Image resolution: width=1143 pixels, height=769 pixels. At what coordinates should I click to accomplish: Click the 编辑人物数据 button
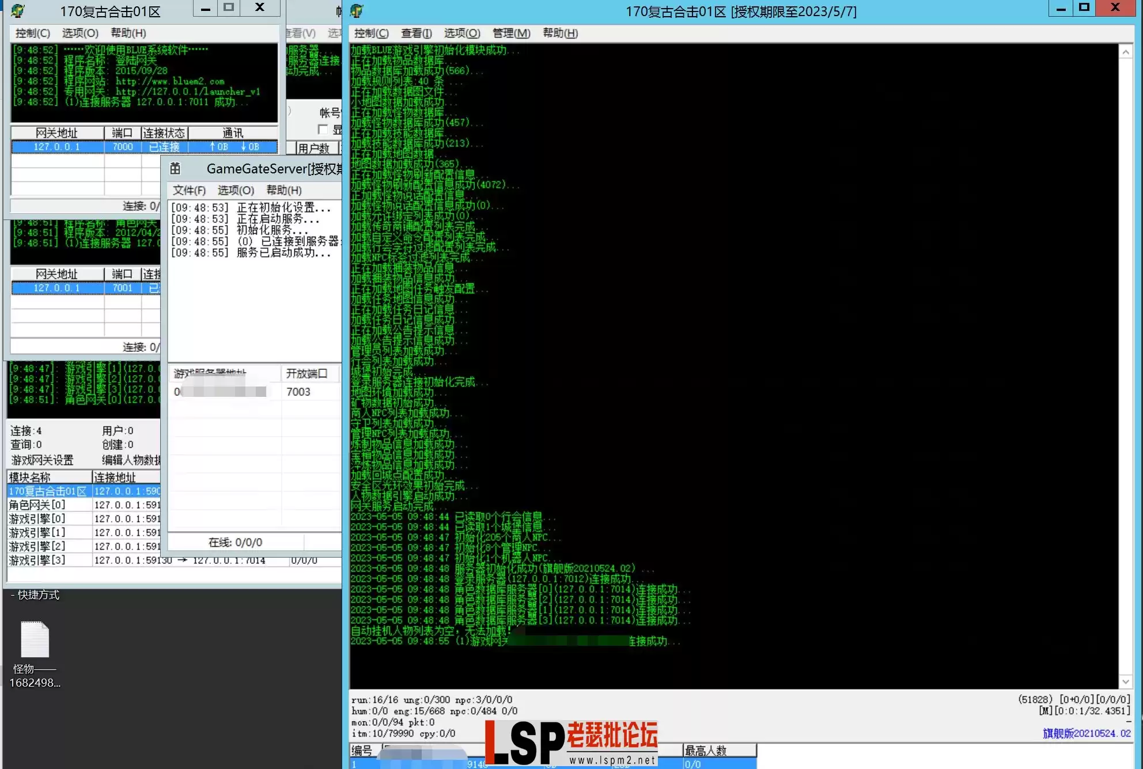tap(131, 460)
